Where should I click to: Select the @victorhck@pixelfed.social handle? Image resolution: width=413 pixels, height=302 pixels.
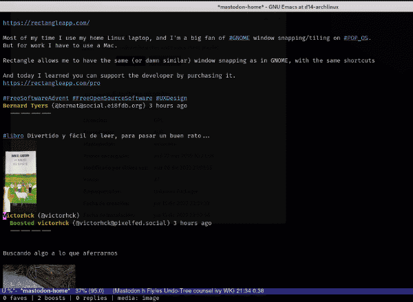tap(121, 223)
